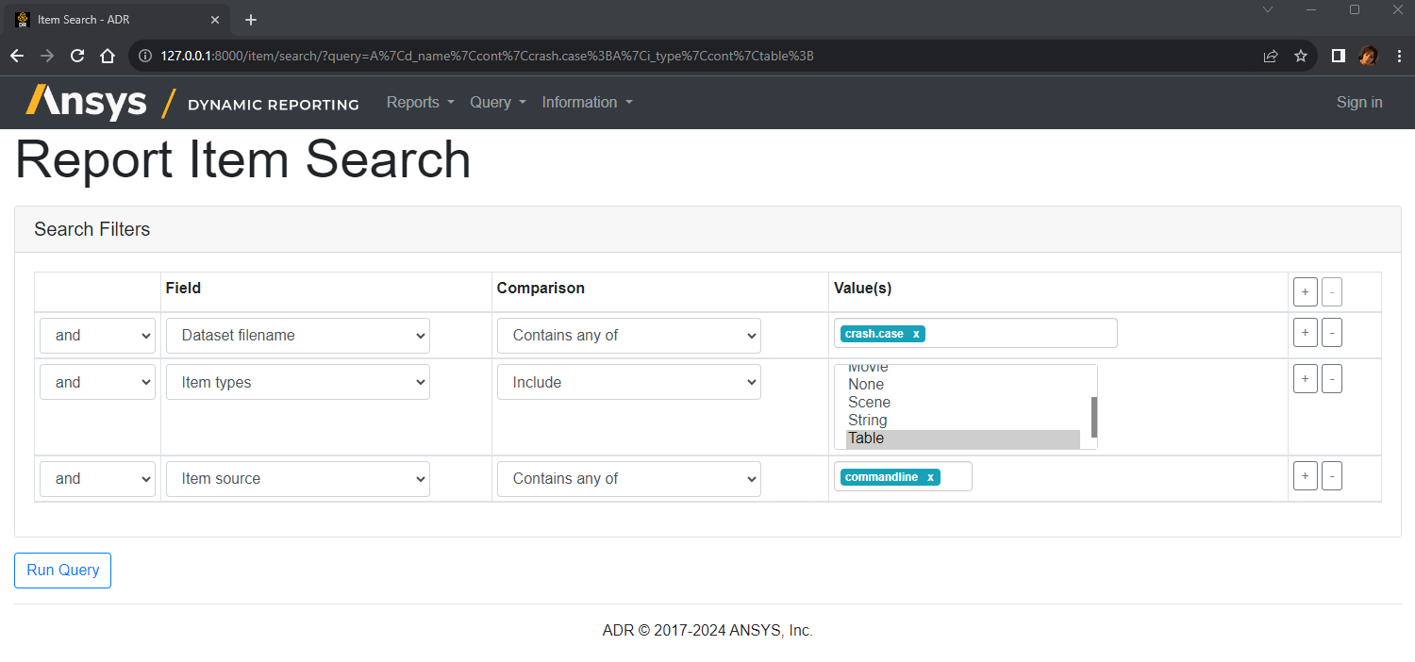Select Table in the item types list

962,439
